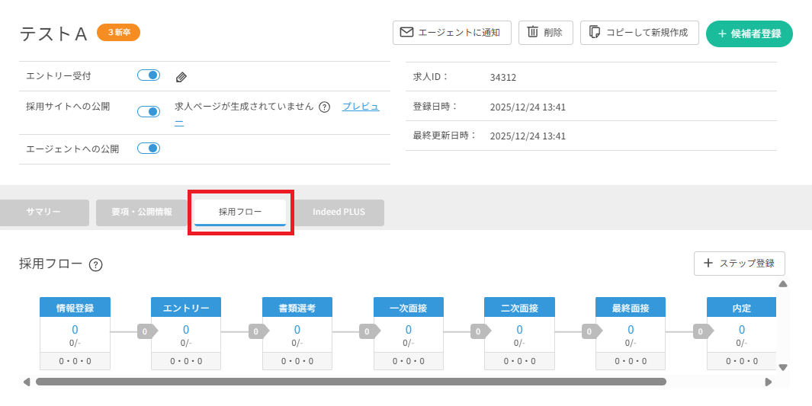Select the Indeed PLUS tab
The width and height of the screenshot is (812, 406).
pyautogui.click(x=339, y=213)
